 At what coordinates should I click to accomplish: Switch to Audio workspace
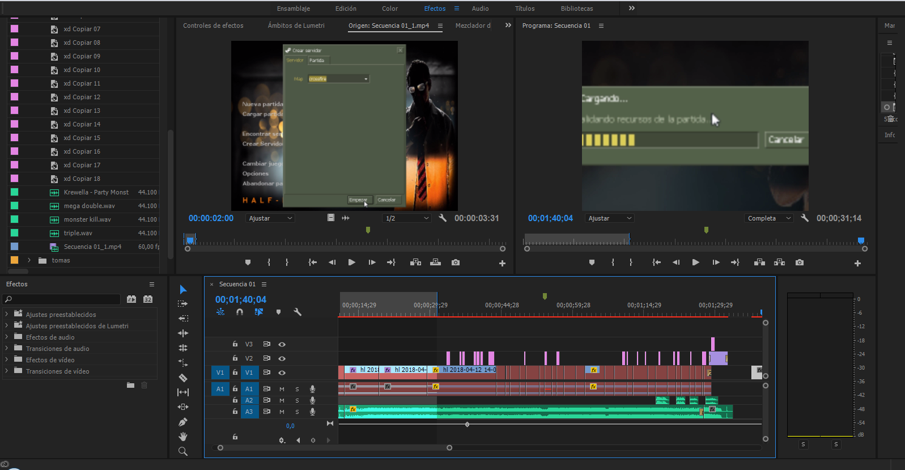(x=480, y=9)
